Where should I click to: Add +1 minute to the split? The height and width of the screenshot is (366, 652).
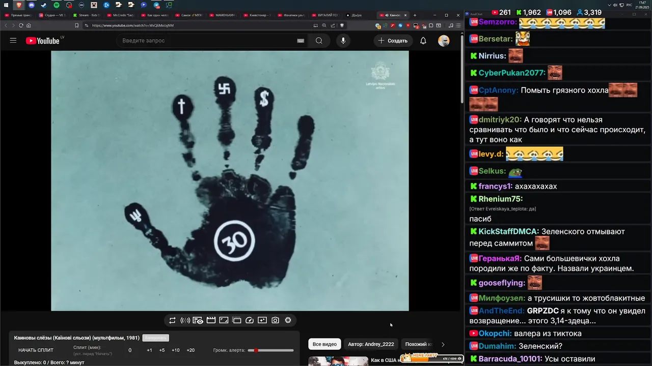[x=149, y=350]
